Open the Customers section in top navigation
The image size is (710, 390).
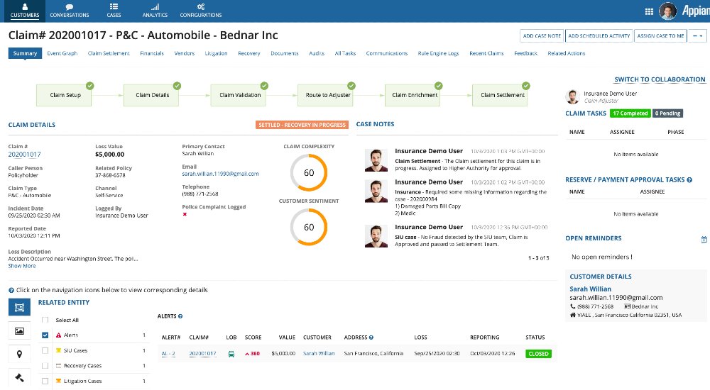pos(24,11)
